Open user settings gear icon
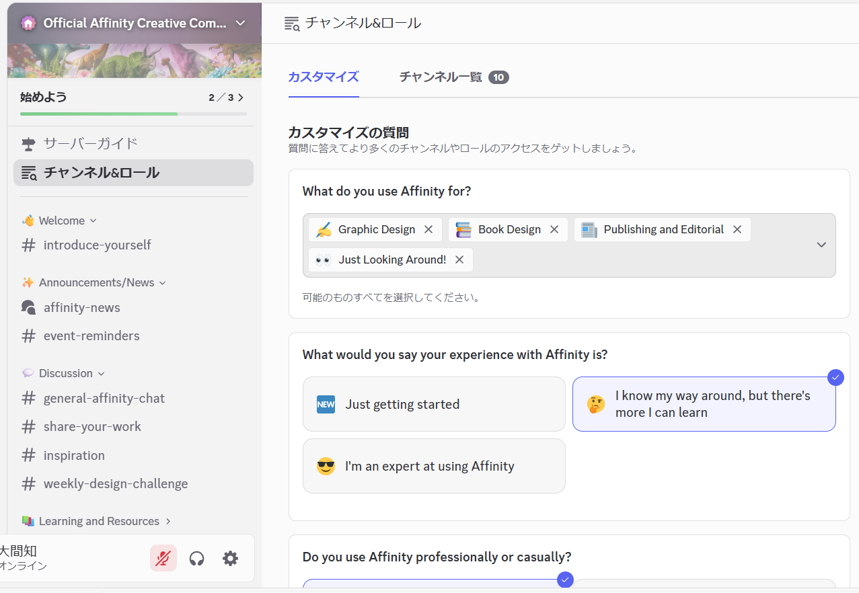This screenshot has width=859, height=593. [x=230, y=558]
